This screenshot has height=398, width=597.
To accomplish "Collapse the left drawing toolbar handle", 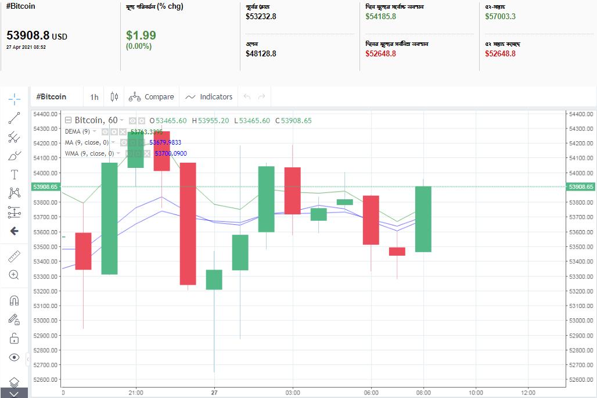I will 28,358.
